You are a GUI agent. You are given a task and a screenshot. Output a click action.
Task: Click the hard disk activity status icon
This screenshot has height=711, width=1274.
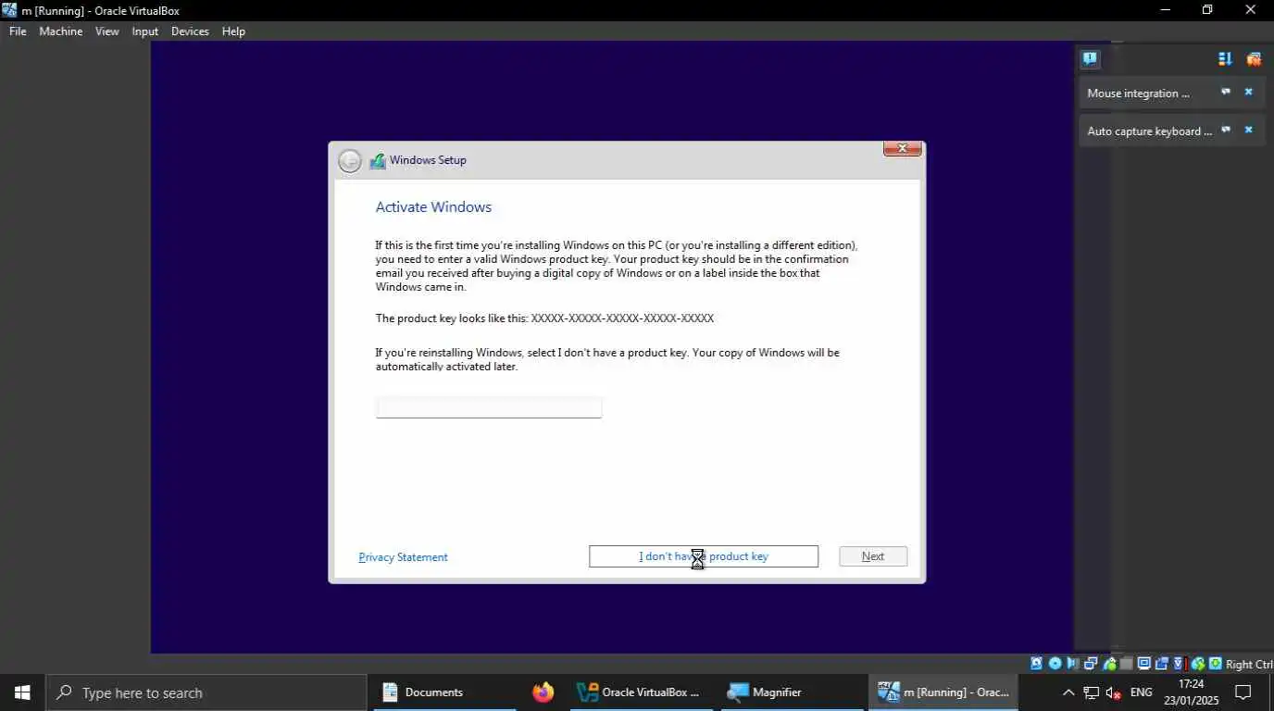point(1037,664)
